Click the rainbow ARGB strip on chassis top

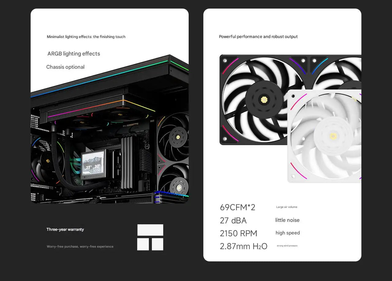coord(101,79)
